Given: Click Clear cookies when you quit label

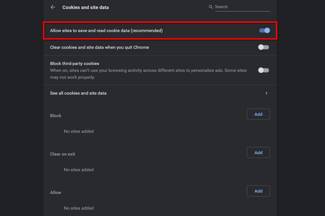Looking at the screenshot, I should (x=99, y=47).
